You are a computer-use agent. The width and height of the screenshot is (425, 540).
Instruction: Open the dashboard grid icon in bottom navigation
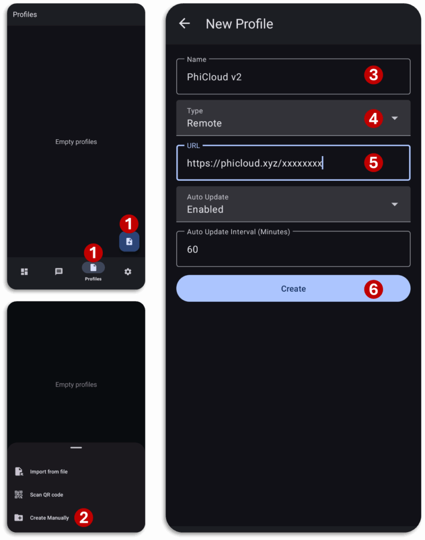point(24,272)
